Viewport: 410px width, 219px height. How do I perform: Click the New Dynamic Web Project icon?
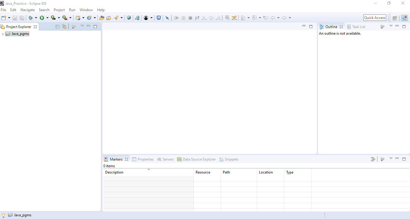click(x=78, y=18)
